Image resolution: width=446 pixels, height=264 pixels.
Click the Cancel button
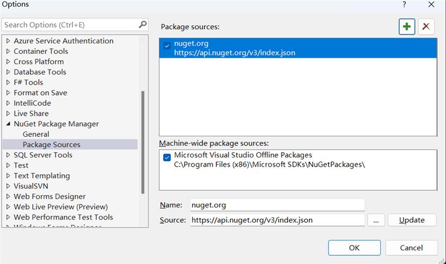[411, 248]
